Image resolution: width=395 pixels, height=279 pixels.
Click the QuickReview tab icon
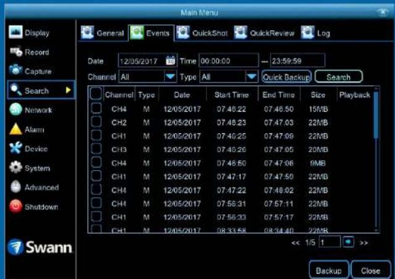[241, 33]
